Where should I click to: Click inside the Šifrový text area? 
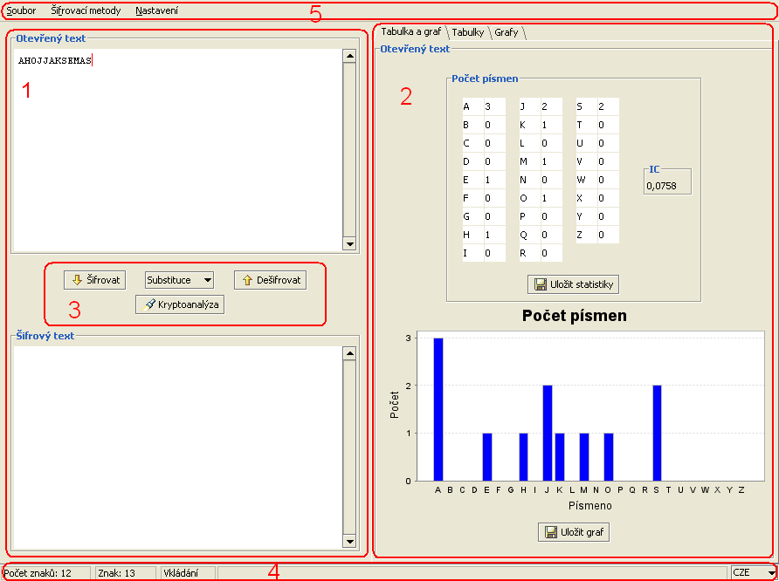(x=177, y=448)
